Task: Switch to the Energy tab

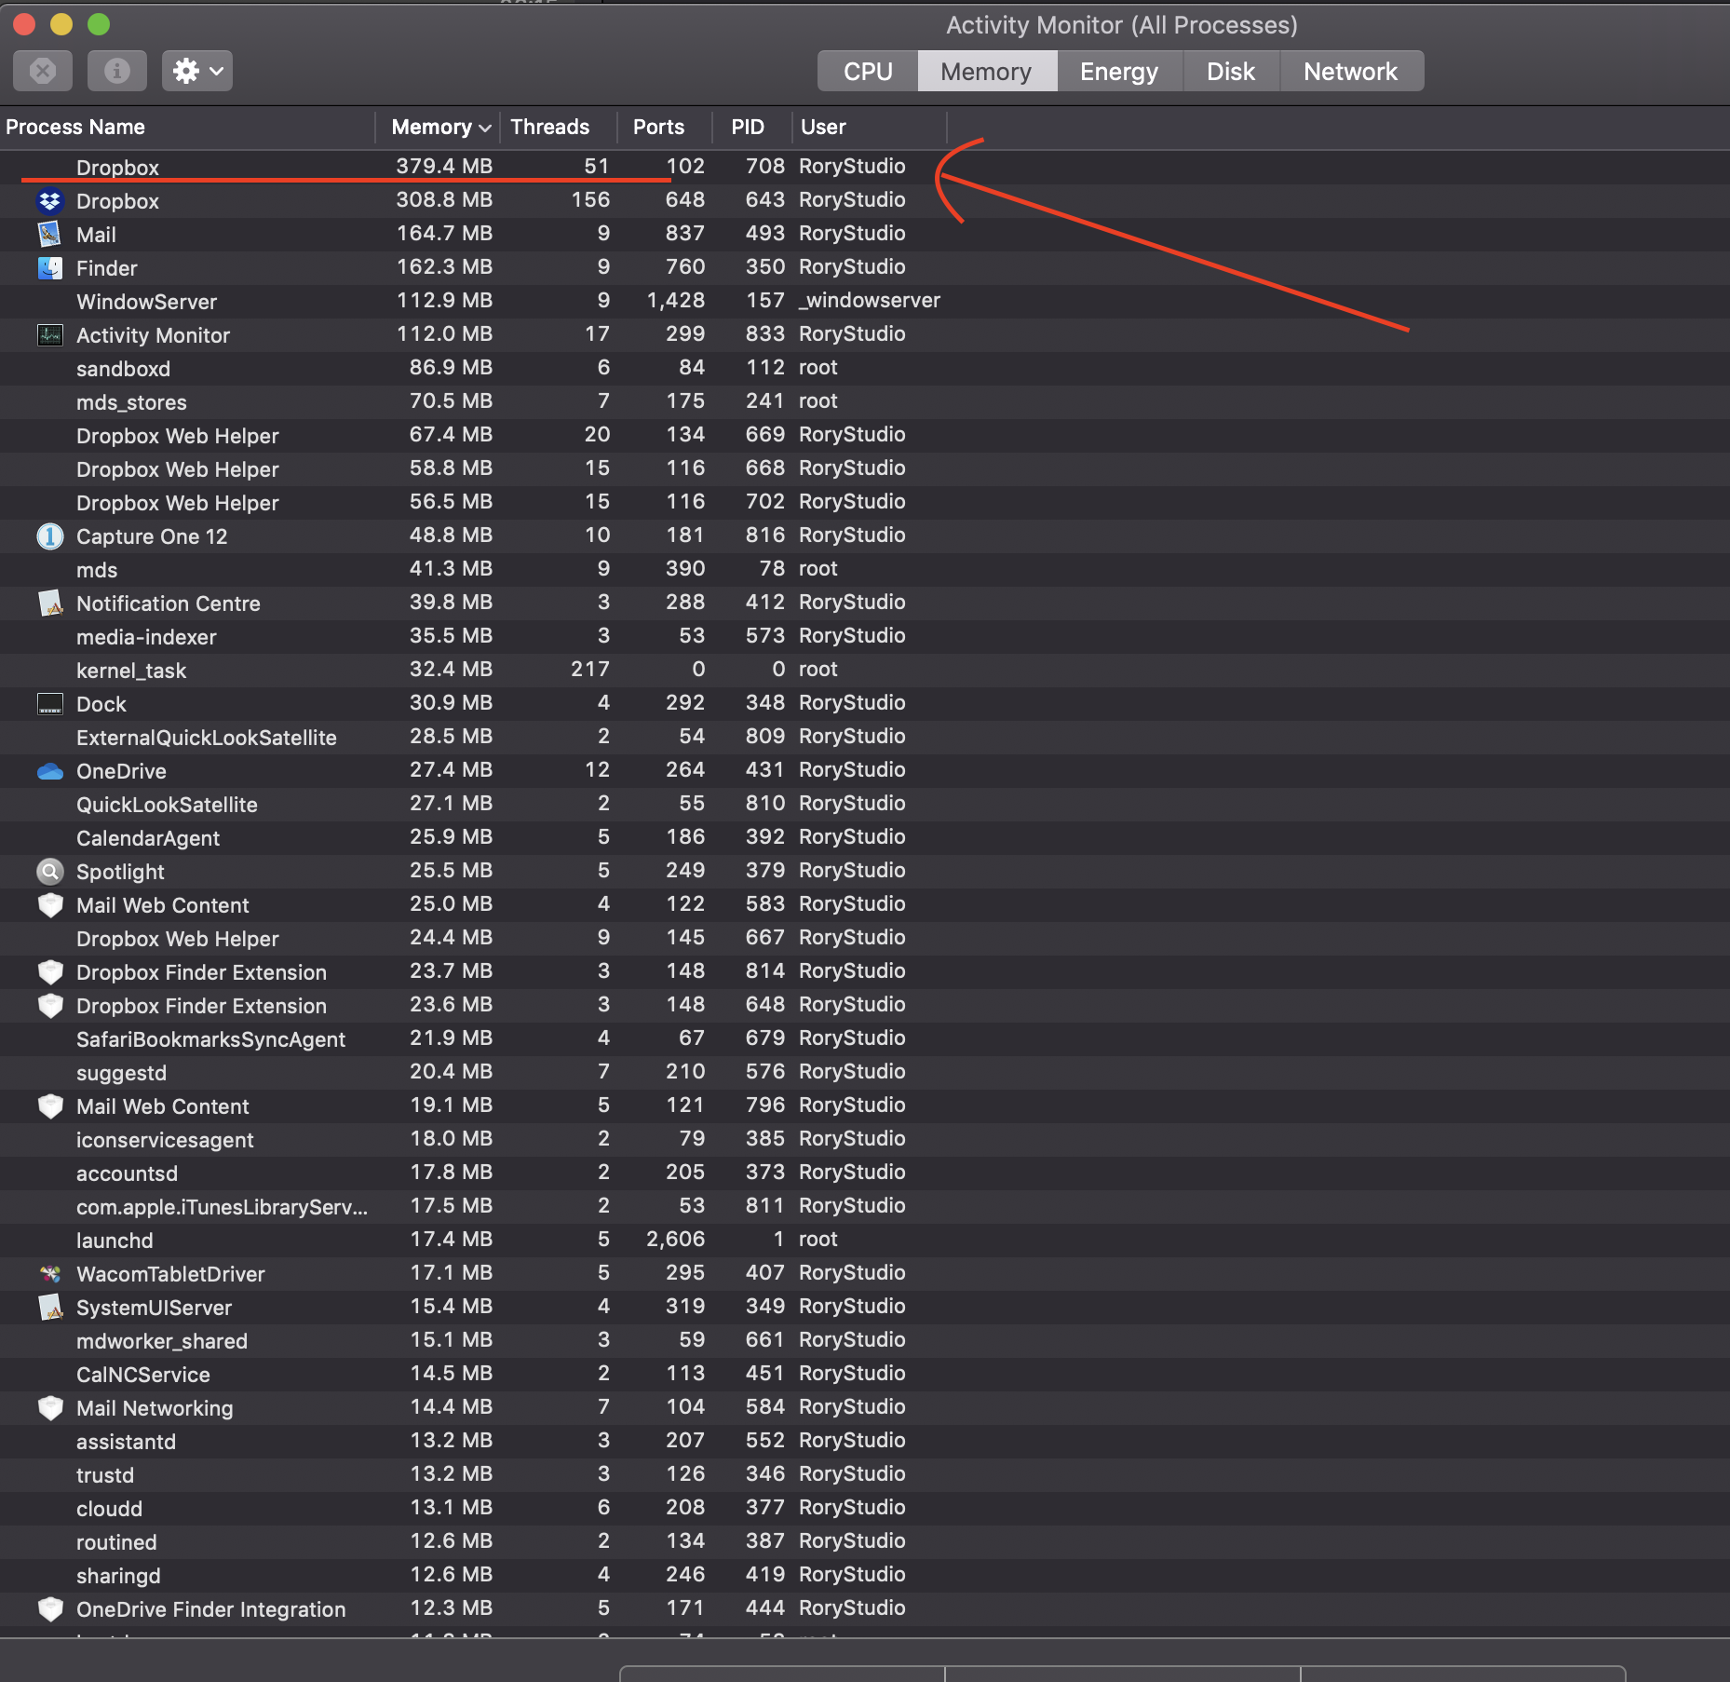Action: tap(1119, 71)
